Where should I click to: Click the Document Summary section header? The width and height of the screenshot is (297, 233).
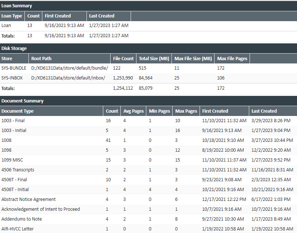23,101
